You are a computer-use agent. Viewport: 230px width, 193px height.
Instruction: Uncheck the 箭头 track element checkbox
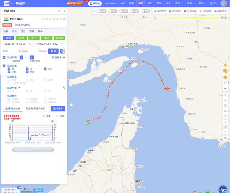pyautogui.click(x=46, y=69)
